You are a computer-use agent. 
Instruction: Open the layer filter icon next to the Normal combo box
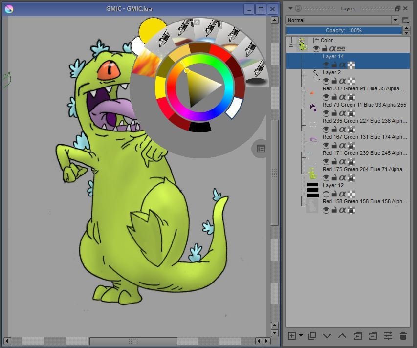coord(406,20)
